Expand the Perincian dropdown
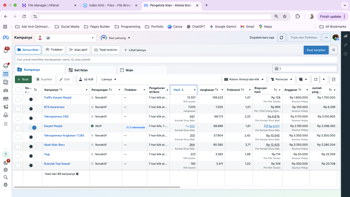Image resolution: width=350 pixels, height=197 pixels. pyautogui.click(x=282, y=80)
